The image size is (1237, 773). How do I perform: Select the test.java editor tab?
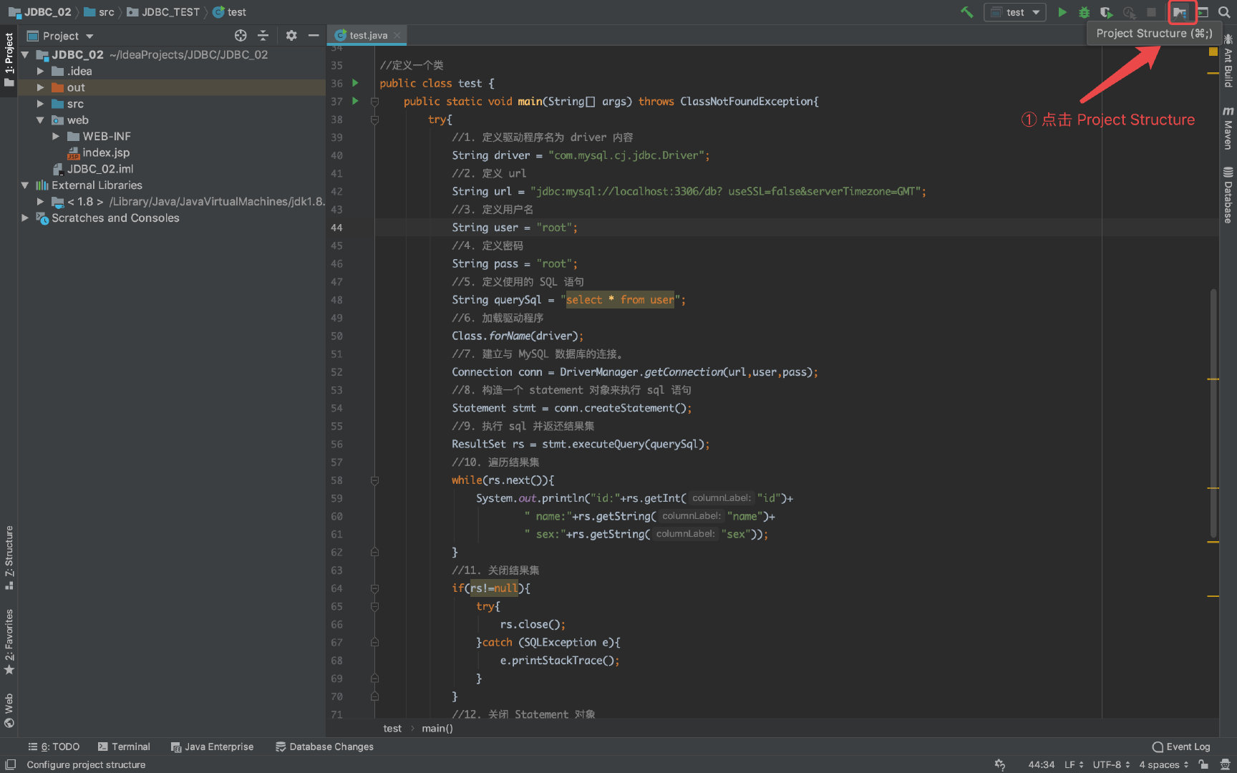click(368, 35)
